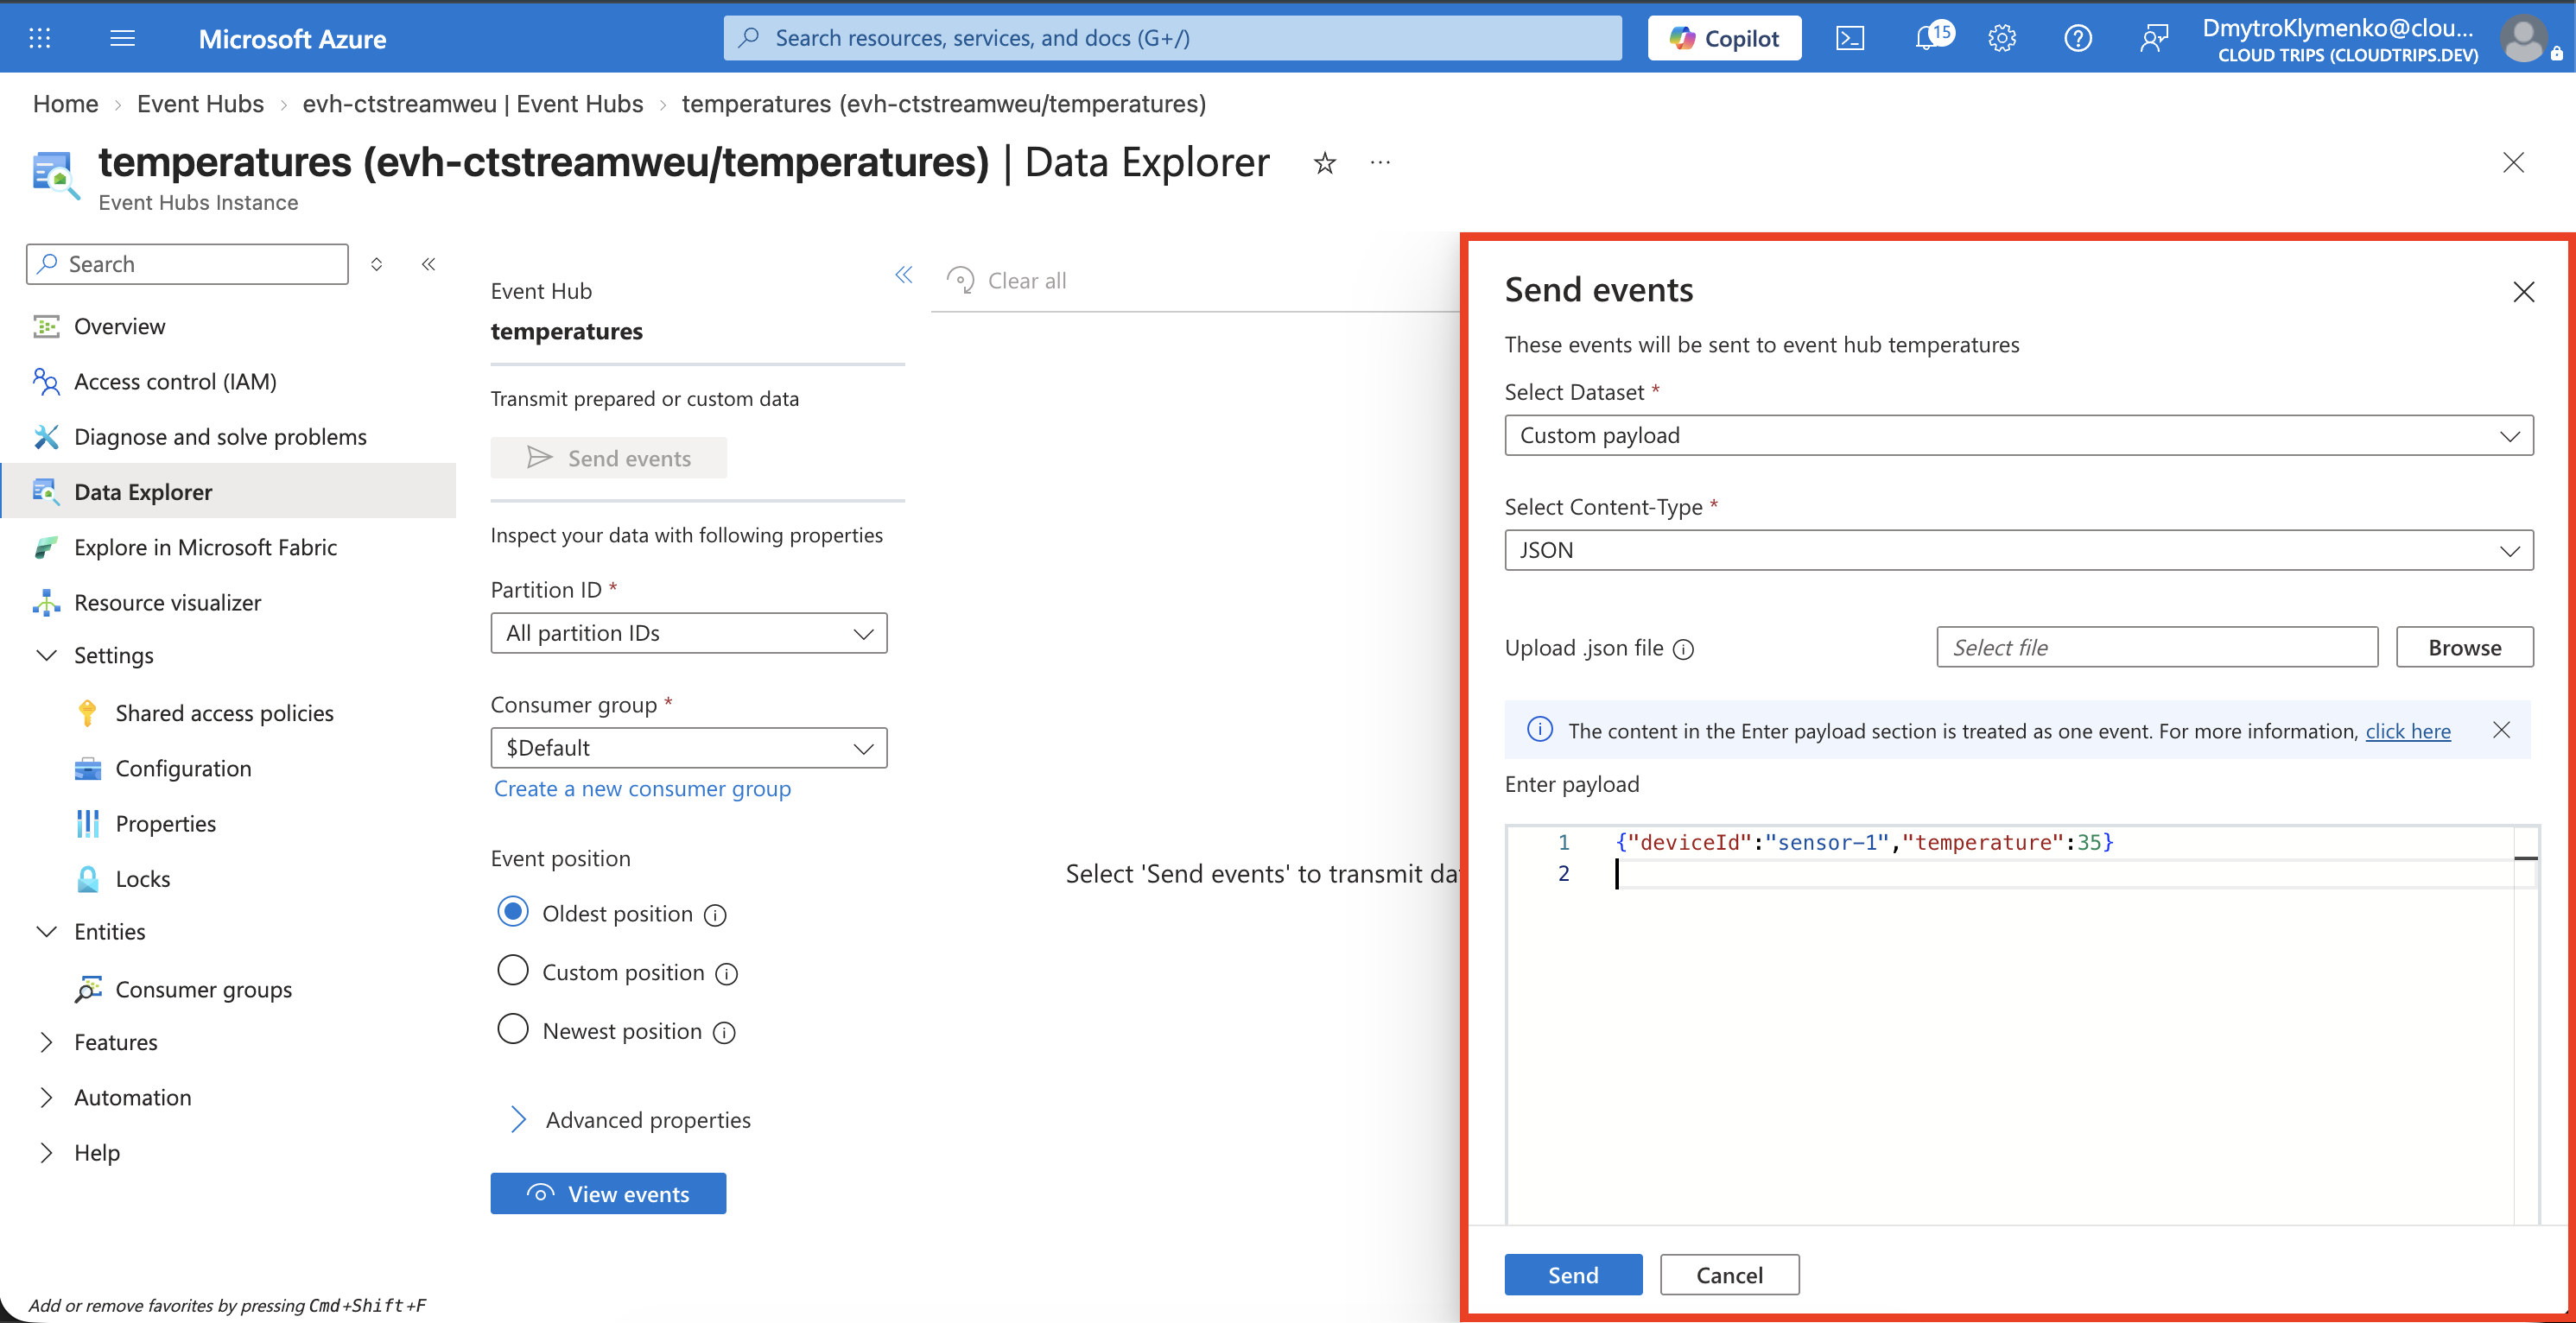
Task: Click the Custom position info icon
Action: 727,974
